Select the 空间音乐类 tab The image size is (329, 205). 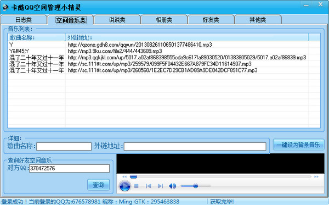coord(71,20)
